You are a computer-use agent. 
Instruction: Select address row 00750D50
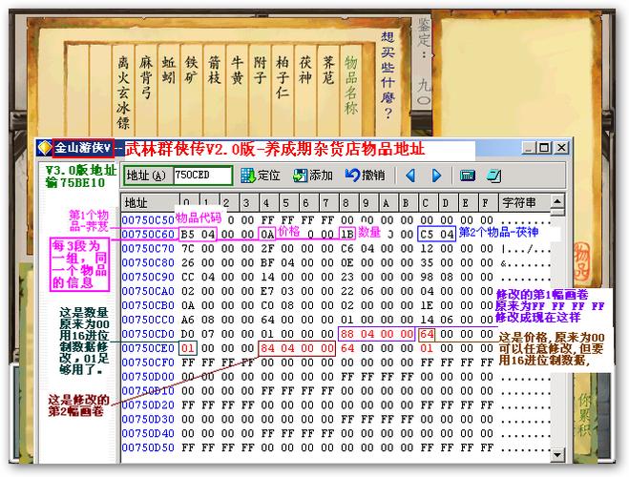[148, 447]
